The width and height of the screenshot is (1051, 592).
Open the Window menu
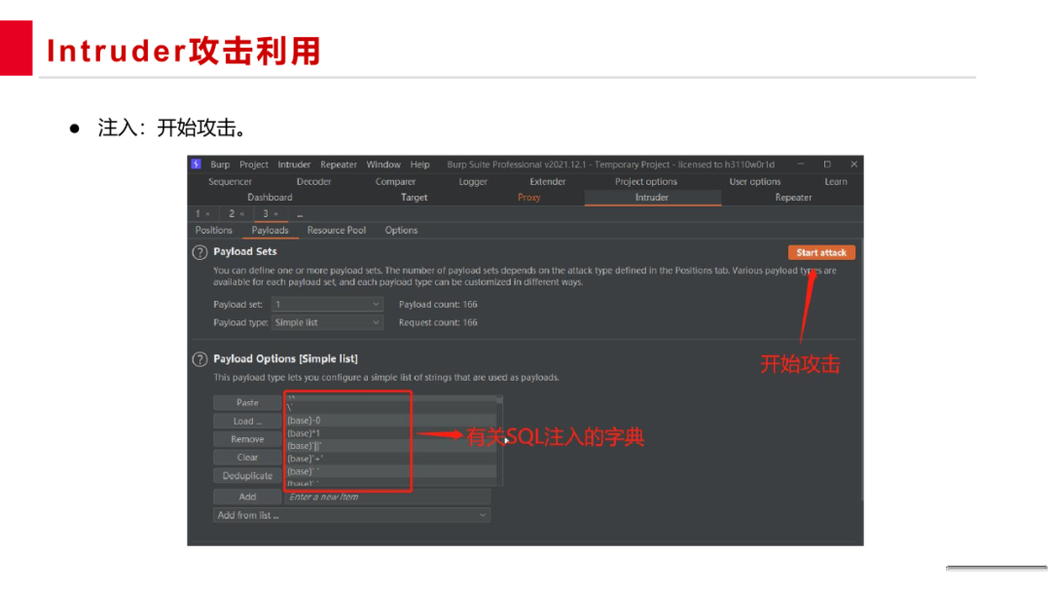click(383, 165)
